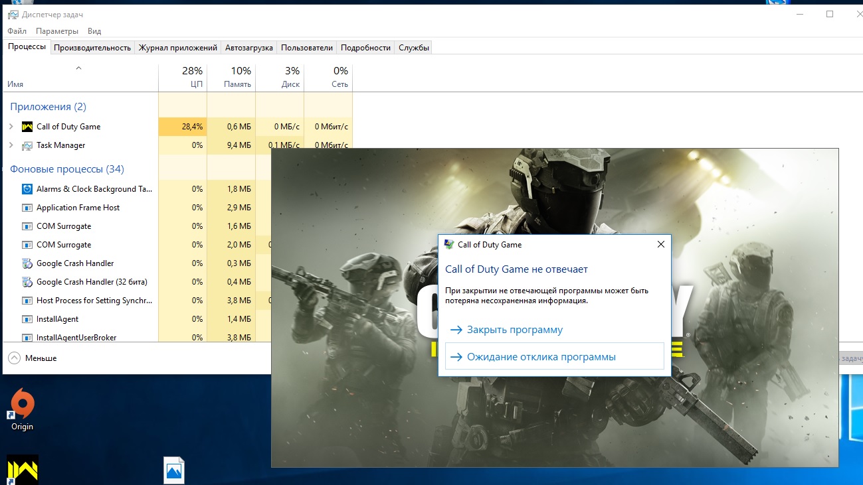Click the Application Frame Host icon
This screenshot has width=863, height=485.
tap(27, 208)
